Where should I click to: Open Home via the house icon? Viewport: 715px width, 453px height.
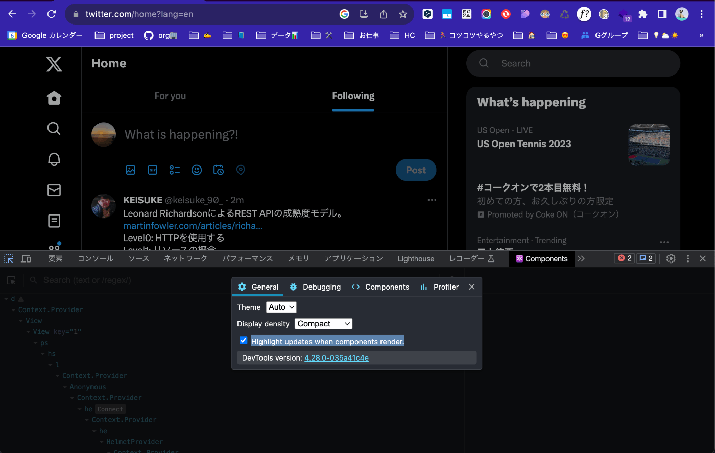(54, 98)
